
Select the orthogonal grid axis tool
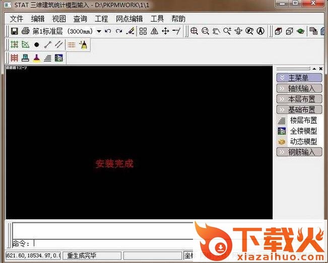(15, 44)
